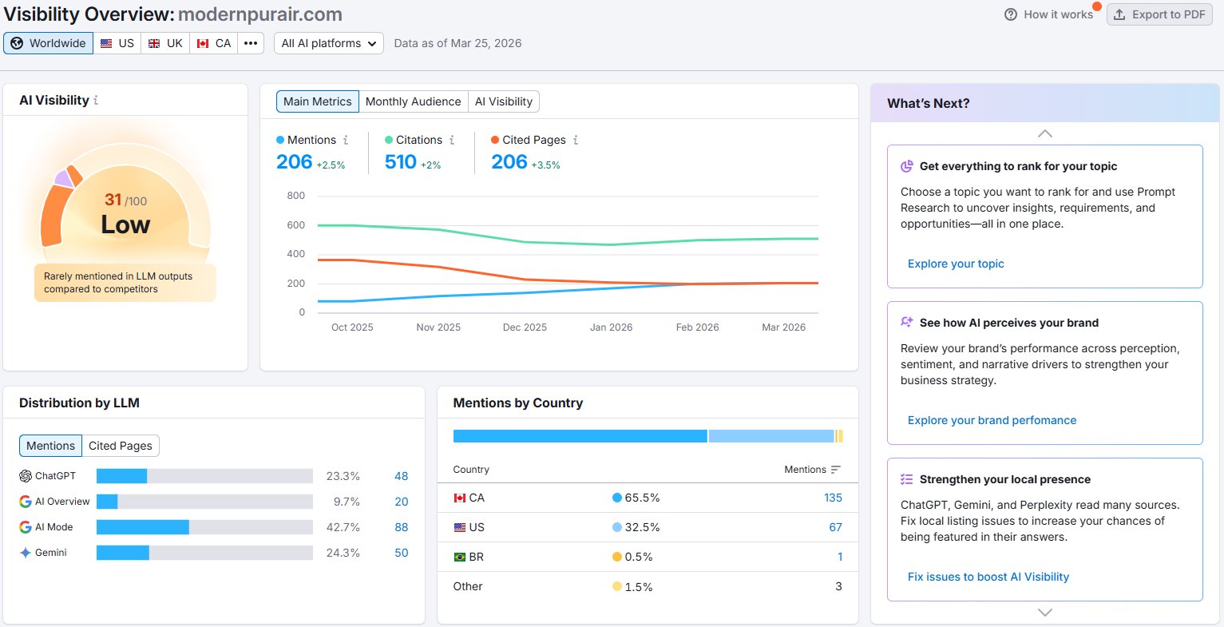
Task: Select the Worldwide region toggle
Action: pyautogui.click(x=49, y=43)
